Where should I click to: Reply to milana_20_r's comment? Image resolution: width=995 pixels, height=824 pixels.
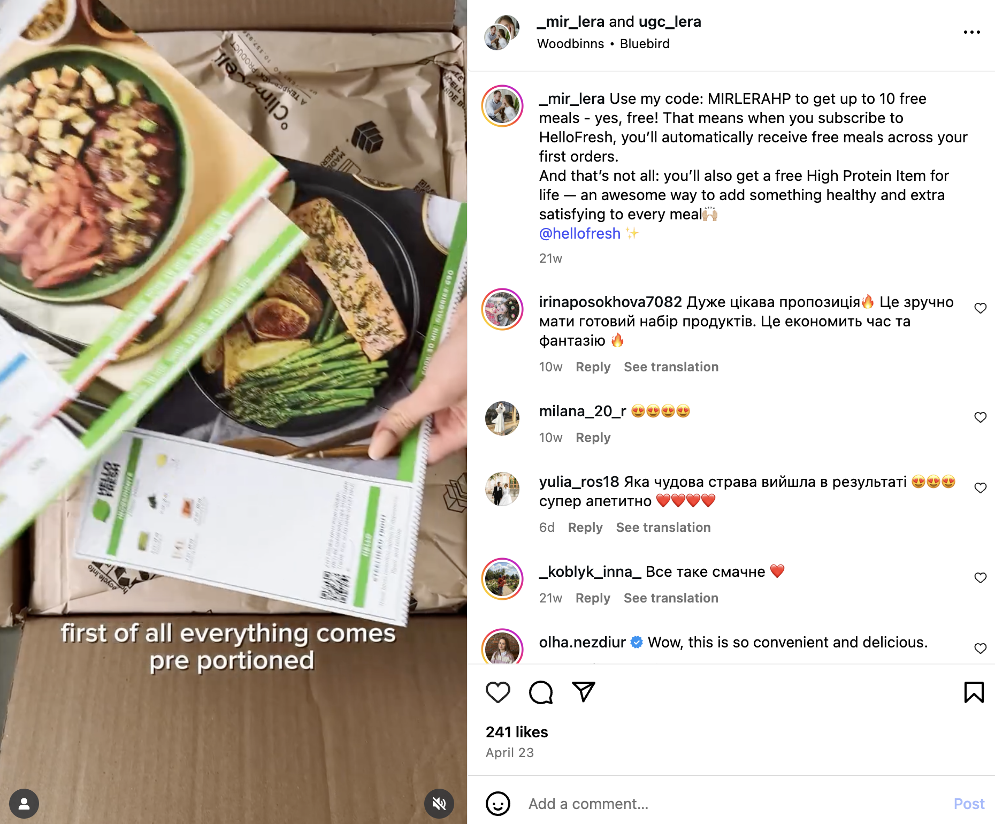593,438
